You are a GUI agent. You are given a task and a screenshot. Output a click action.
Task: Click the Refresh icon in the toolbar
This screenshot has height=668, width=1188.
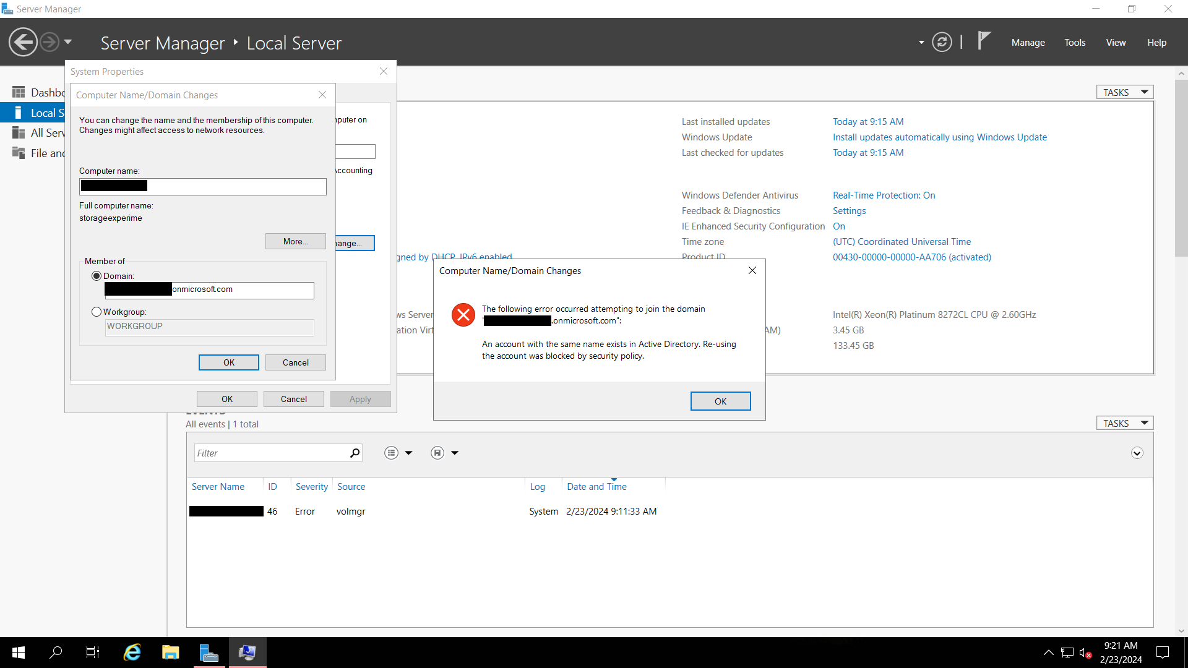coord(942,42)
